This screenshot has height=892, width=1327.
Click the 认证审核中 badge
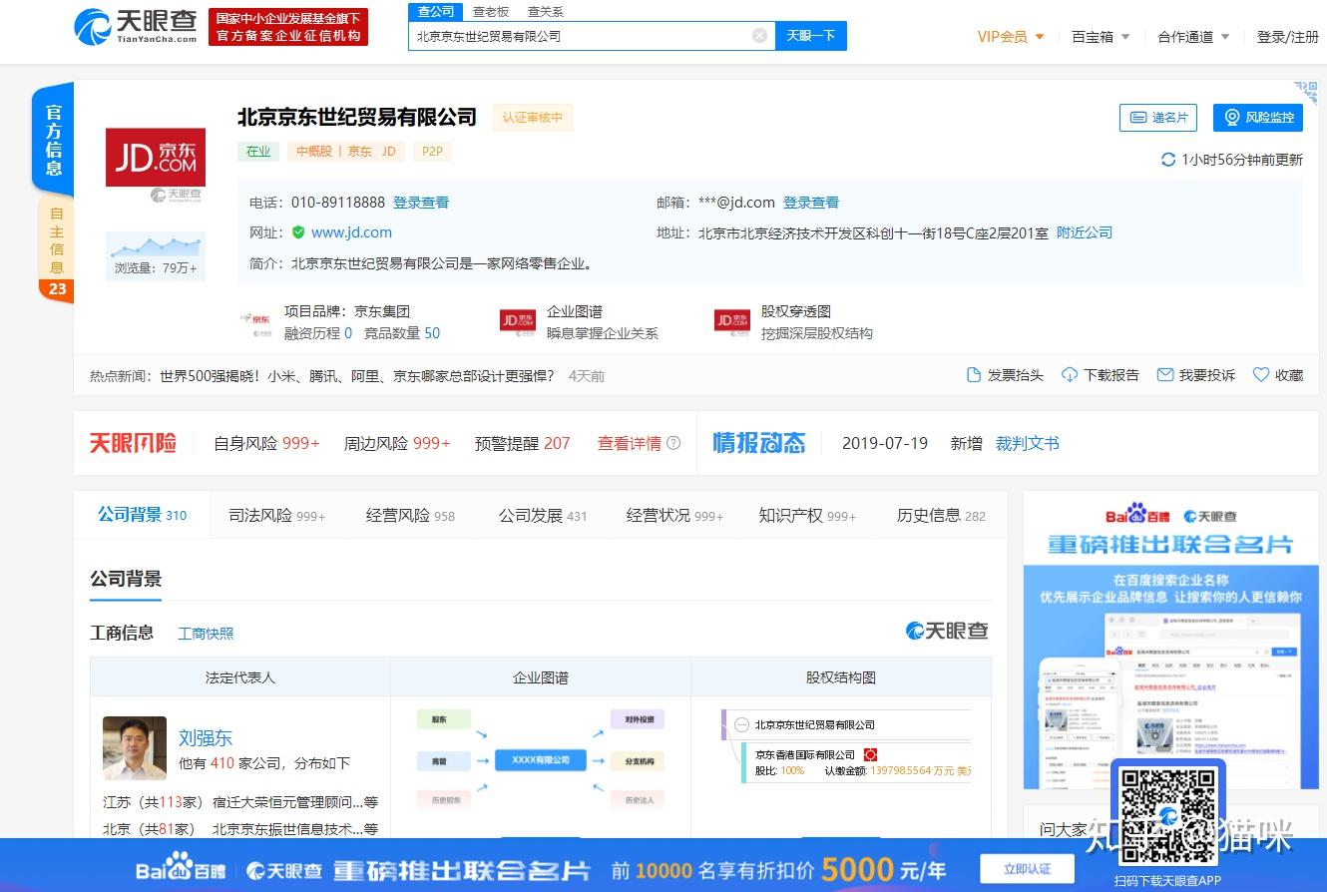532,118
